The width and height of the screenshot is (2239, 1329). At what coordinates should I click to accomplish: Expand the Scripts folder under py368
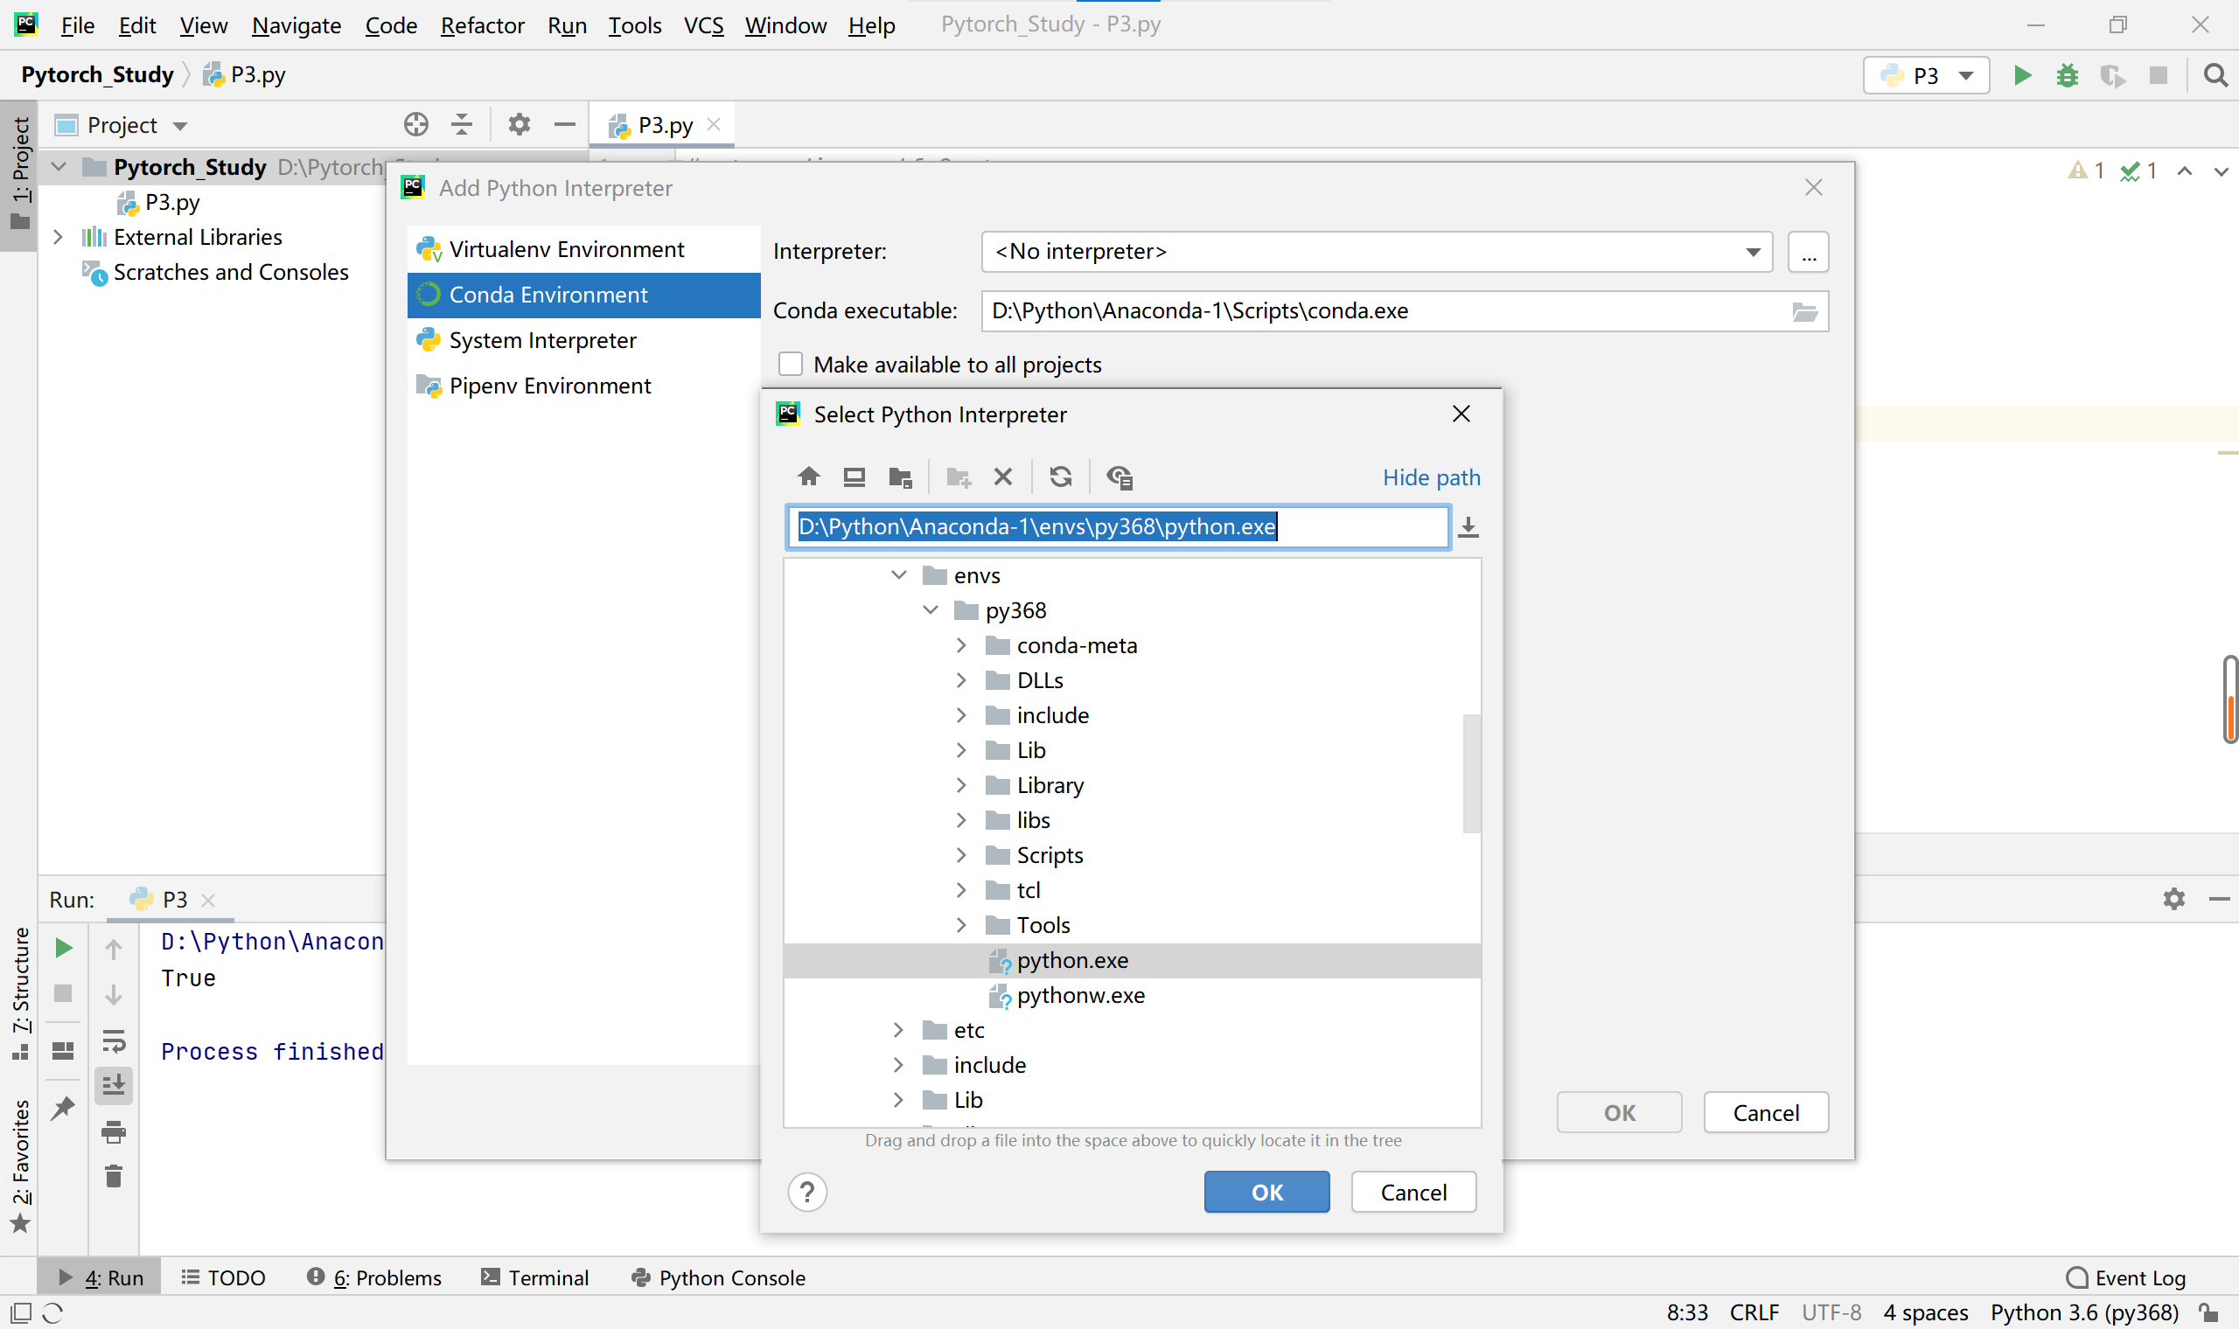tap(962, 855)
